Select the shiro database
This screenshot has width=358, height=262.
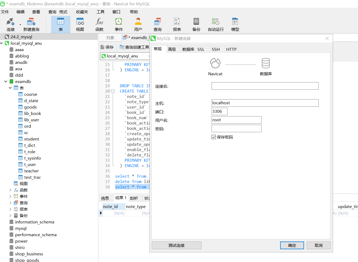tap(20, 247)
